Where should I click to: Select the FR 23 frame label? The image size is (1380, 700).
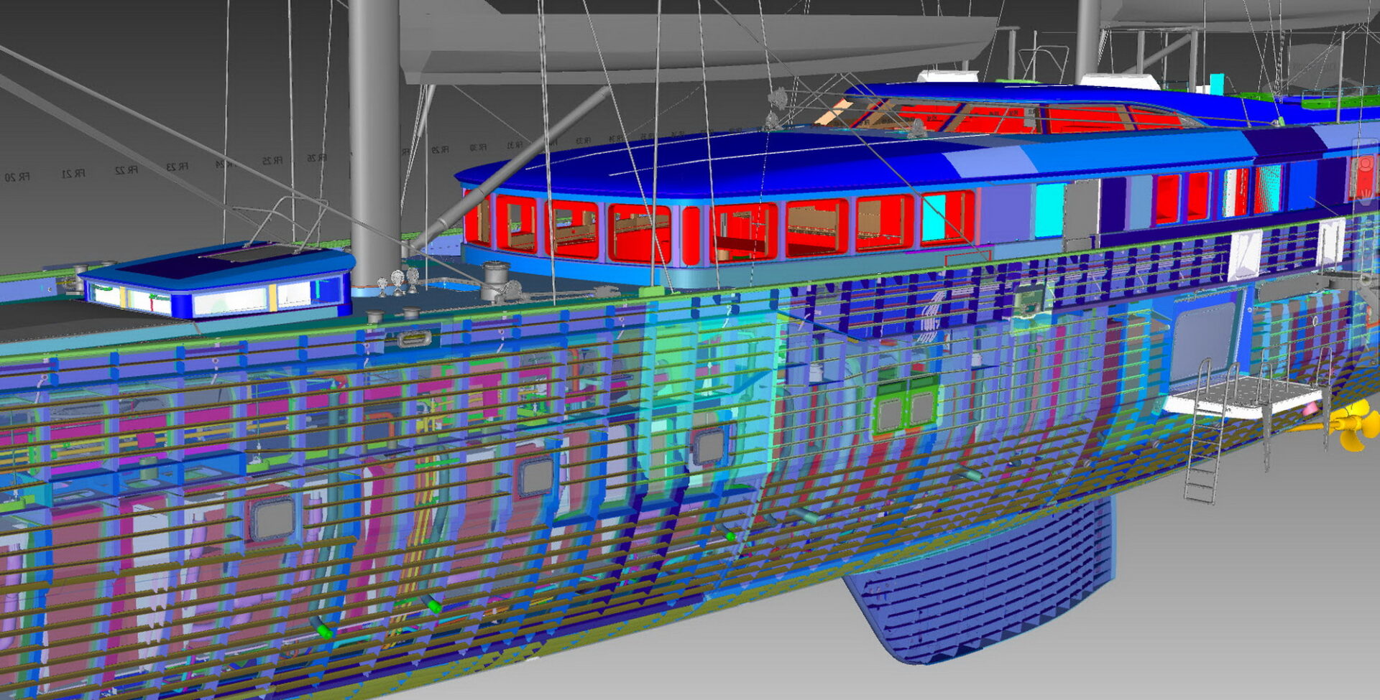(x=176, y=167)
